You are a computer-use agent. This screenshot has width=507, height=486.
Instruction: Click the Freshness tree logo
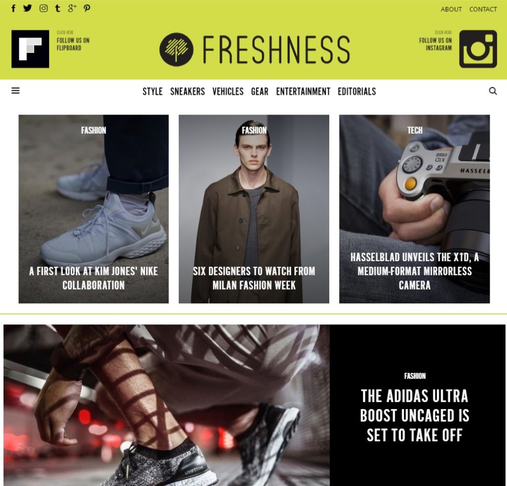tap(176, 49)
